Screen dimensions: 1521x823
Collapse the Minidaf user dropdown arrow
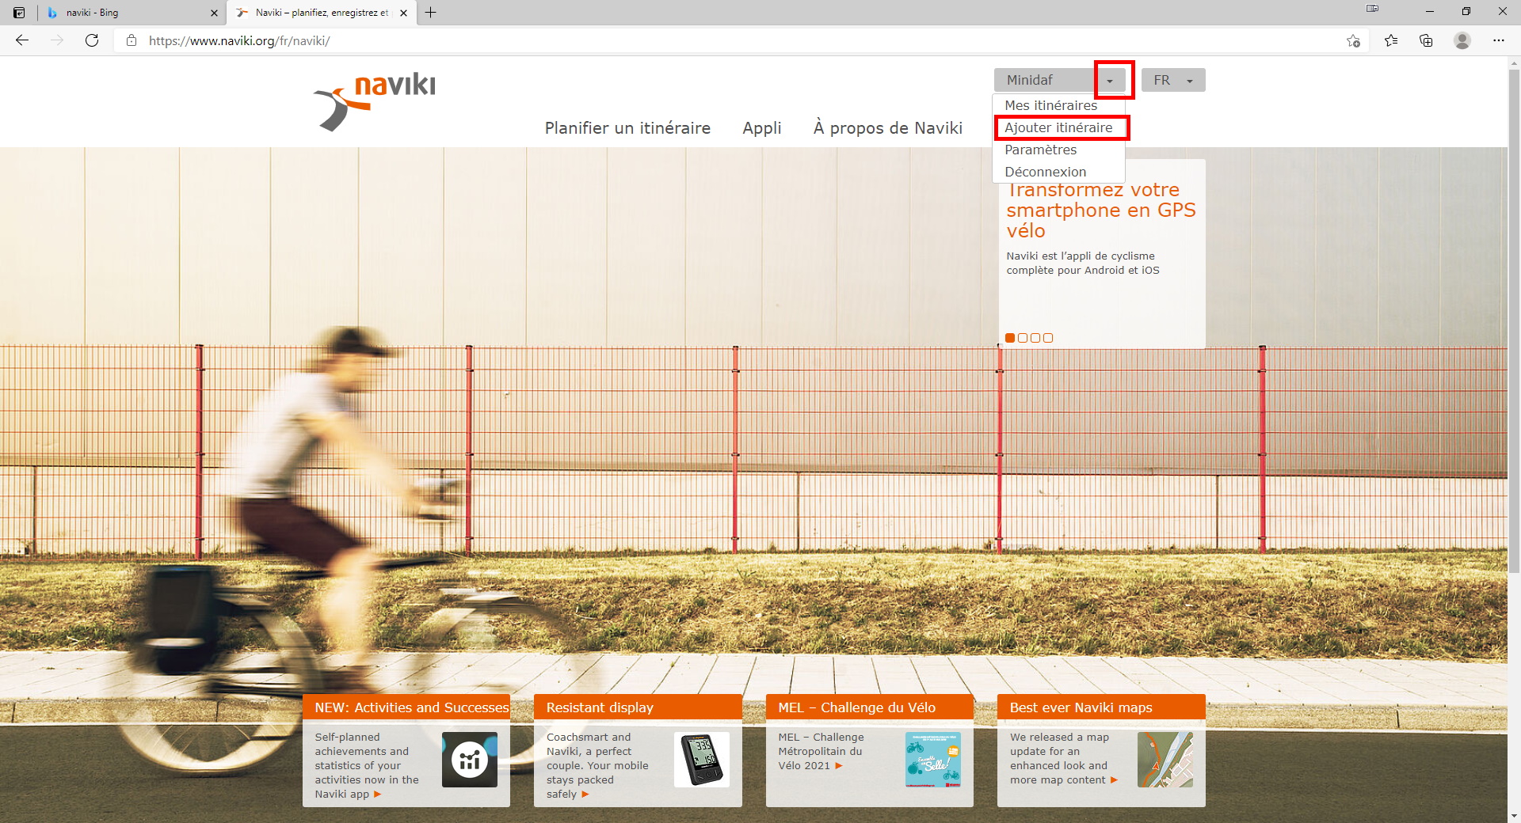(x=1111, y=80)
